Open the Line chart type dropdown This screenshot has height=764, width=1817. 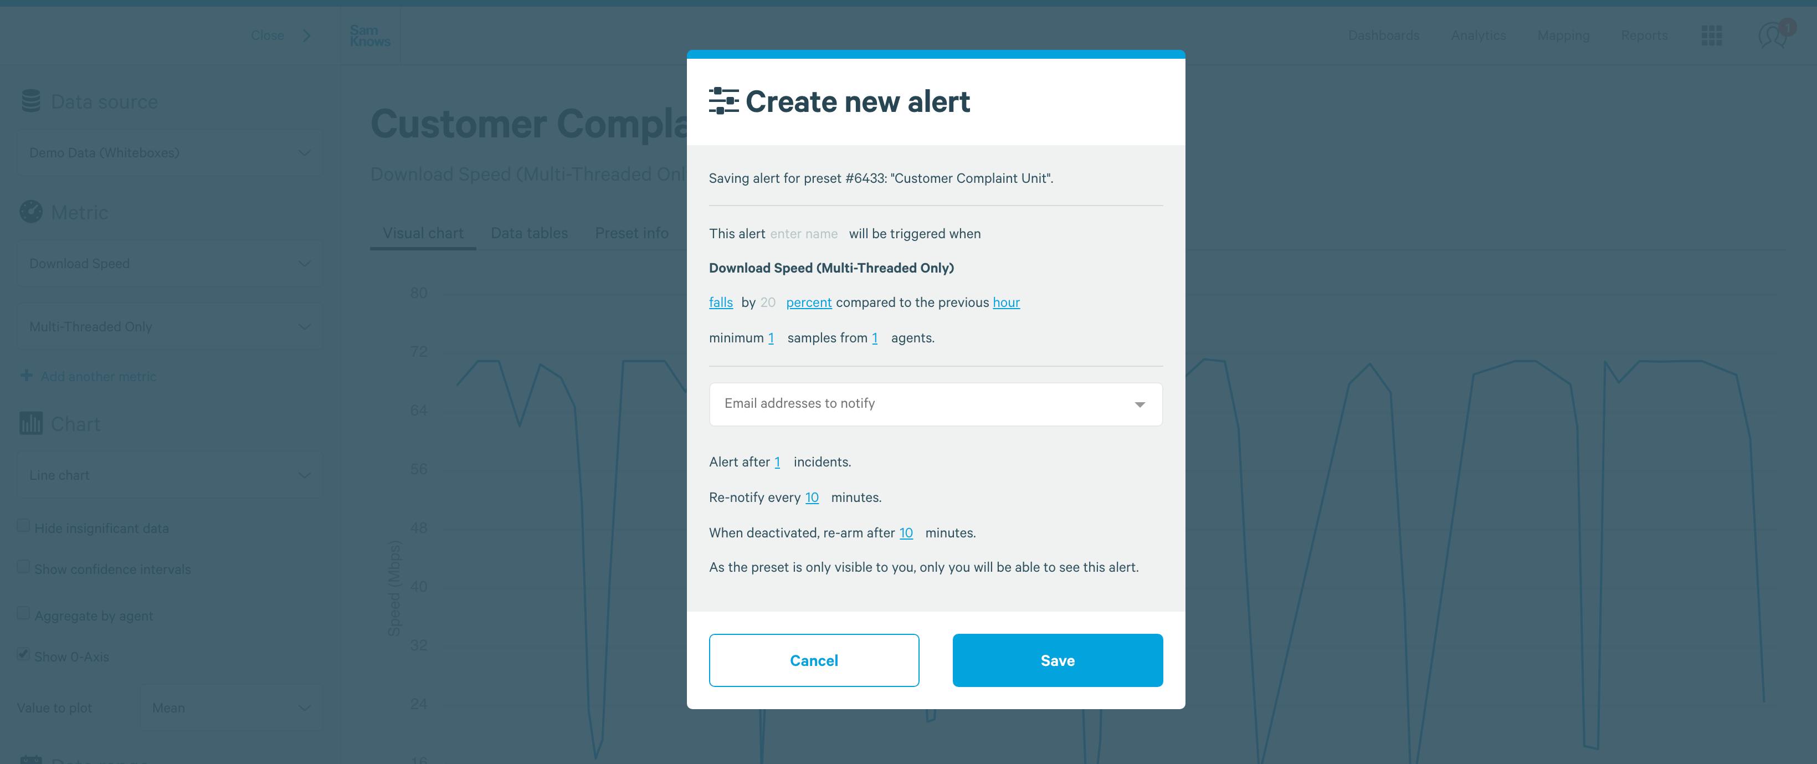pos(170,475)
